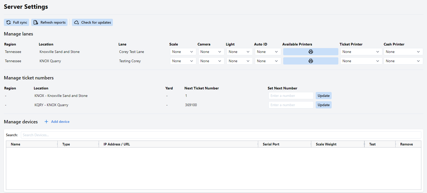Click the Add device link
Viewport: 427px width, 193px height.
tap(60, 122)
